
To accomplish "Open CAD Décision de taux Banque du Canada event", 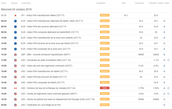I will (48, 88).
